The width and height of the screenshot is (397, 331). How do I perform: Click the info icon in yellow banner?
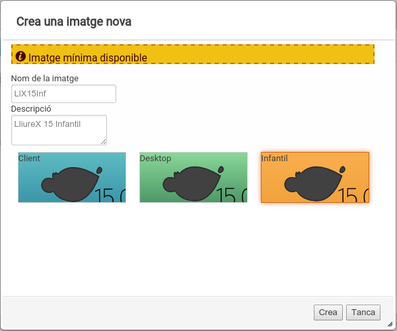pos(20,57)
